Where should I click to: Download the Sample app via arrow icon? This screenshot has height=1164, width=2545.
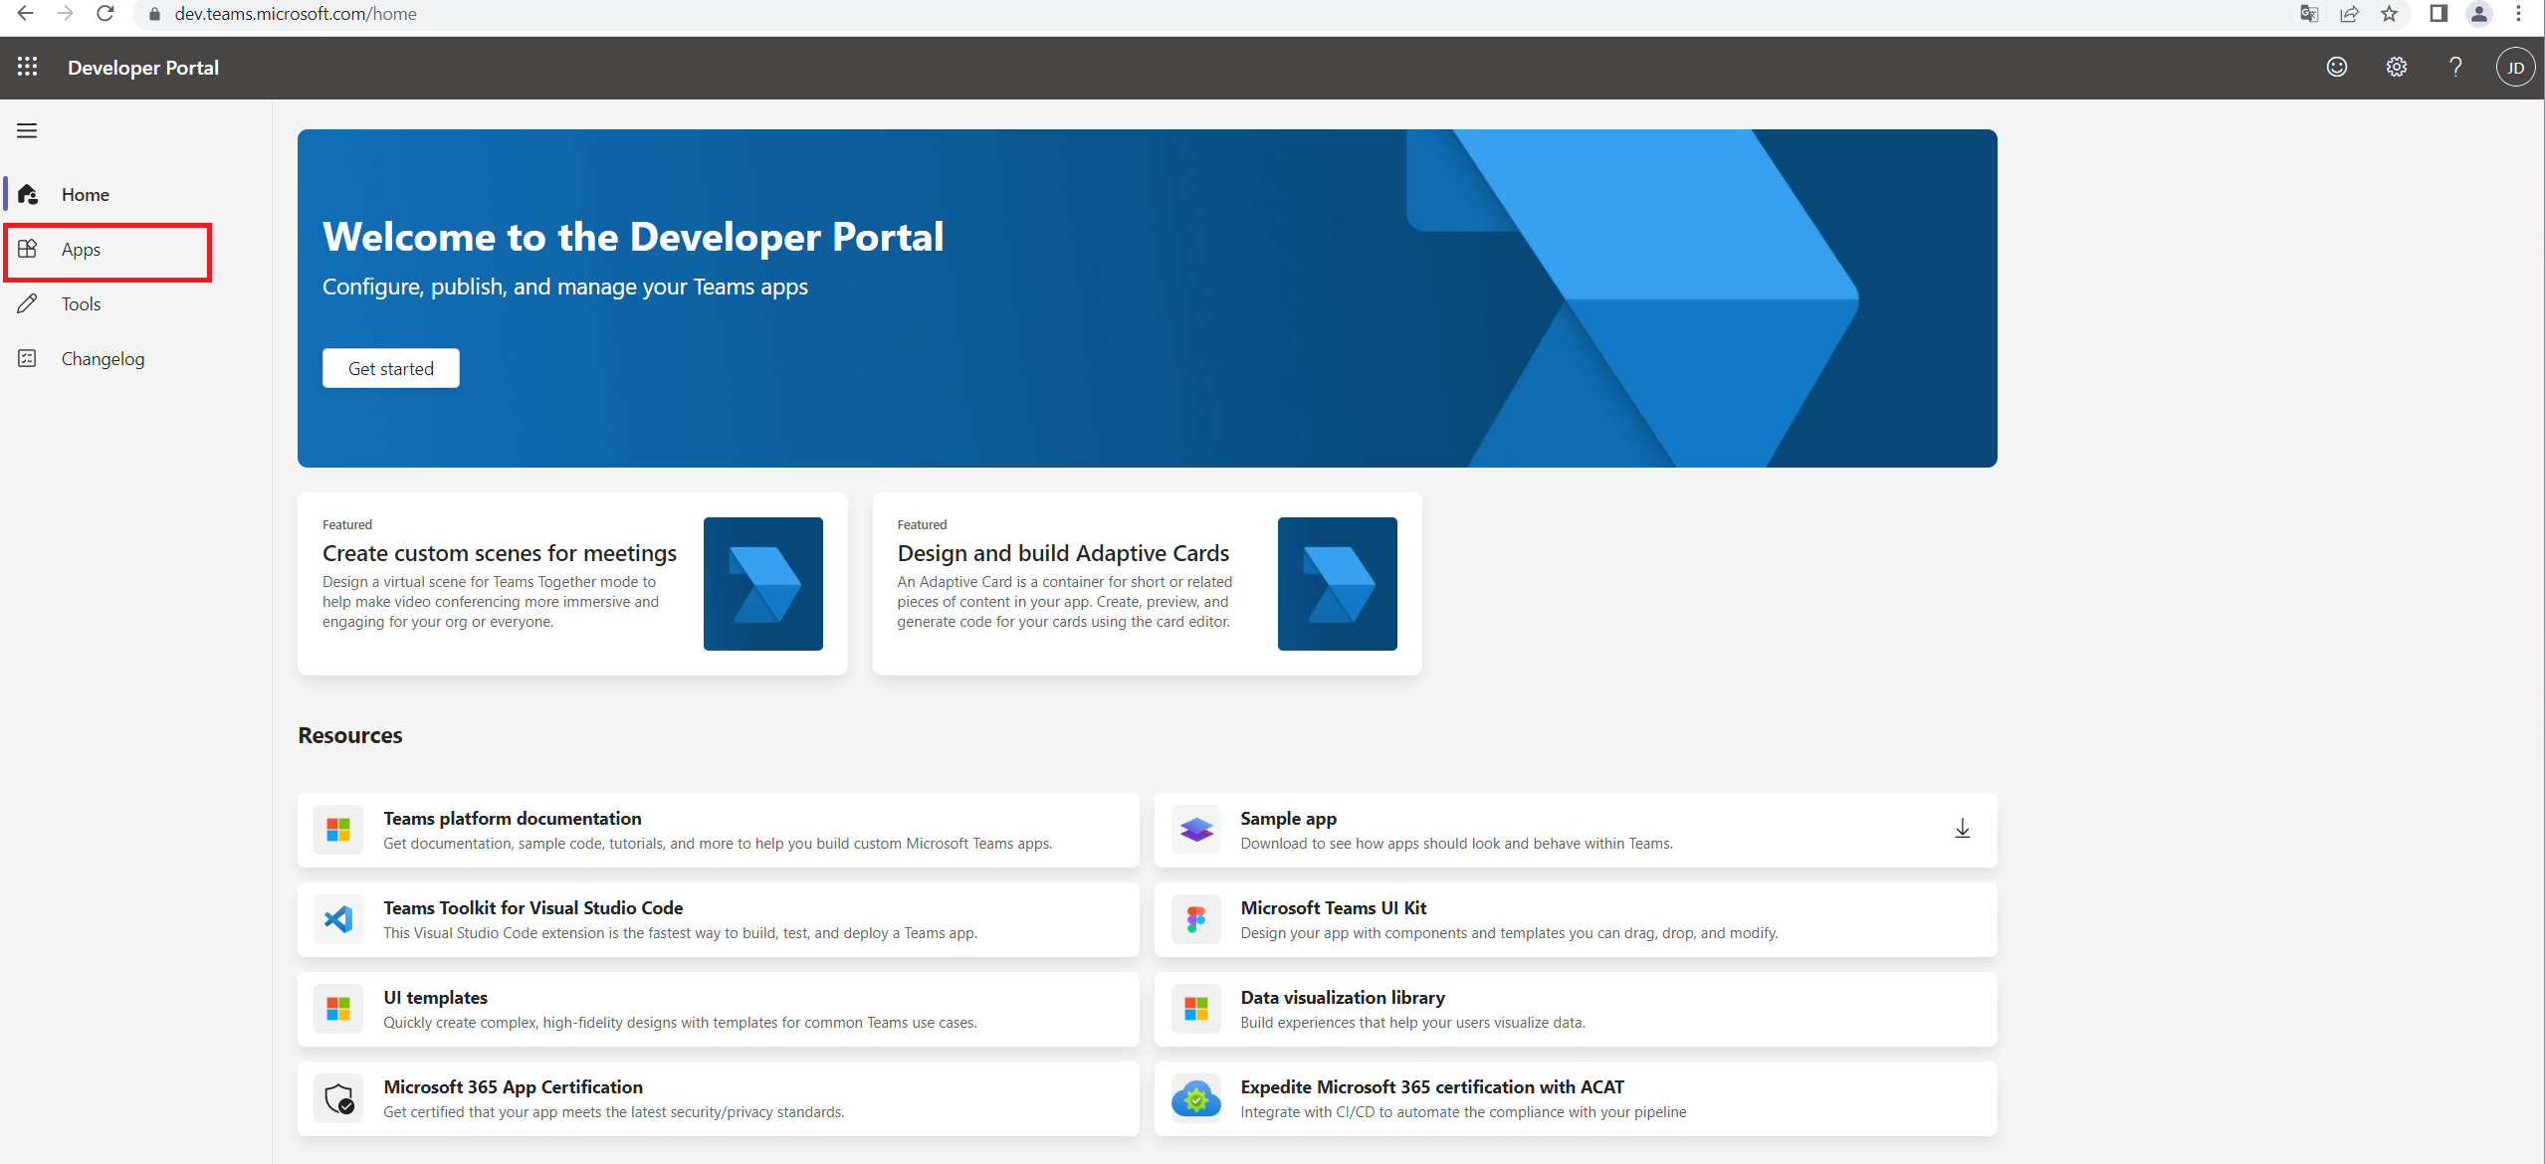pos(1962,829)
